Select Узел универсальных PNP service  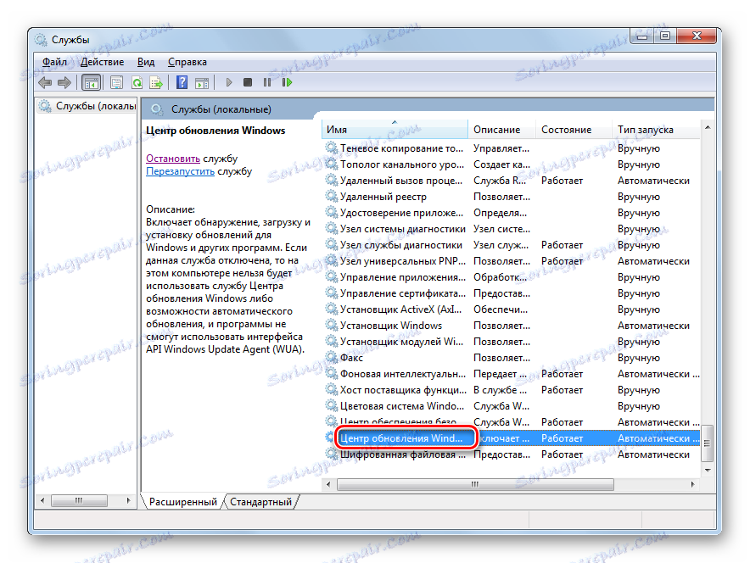point(512,261)
